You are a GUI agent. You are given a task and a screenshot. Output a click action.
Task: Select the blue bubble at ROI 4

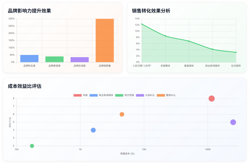pyautogui.click(x=93, y=130)
